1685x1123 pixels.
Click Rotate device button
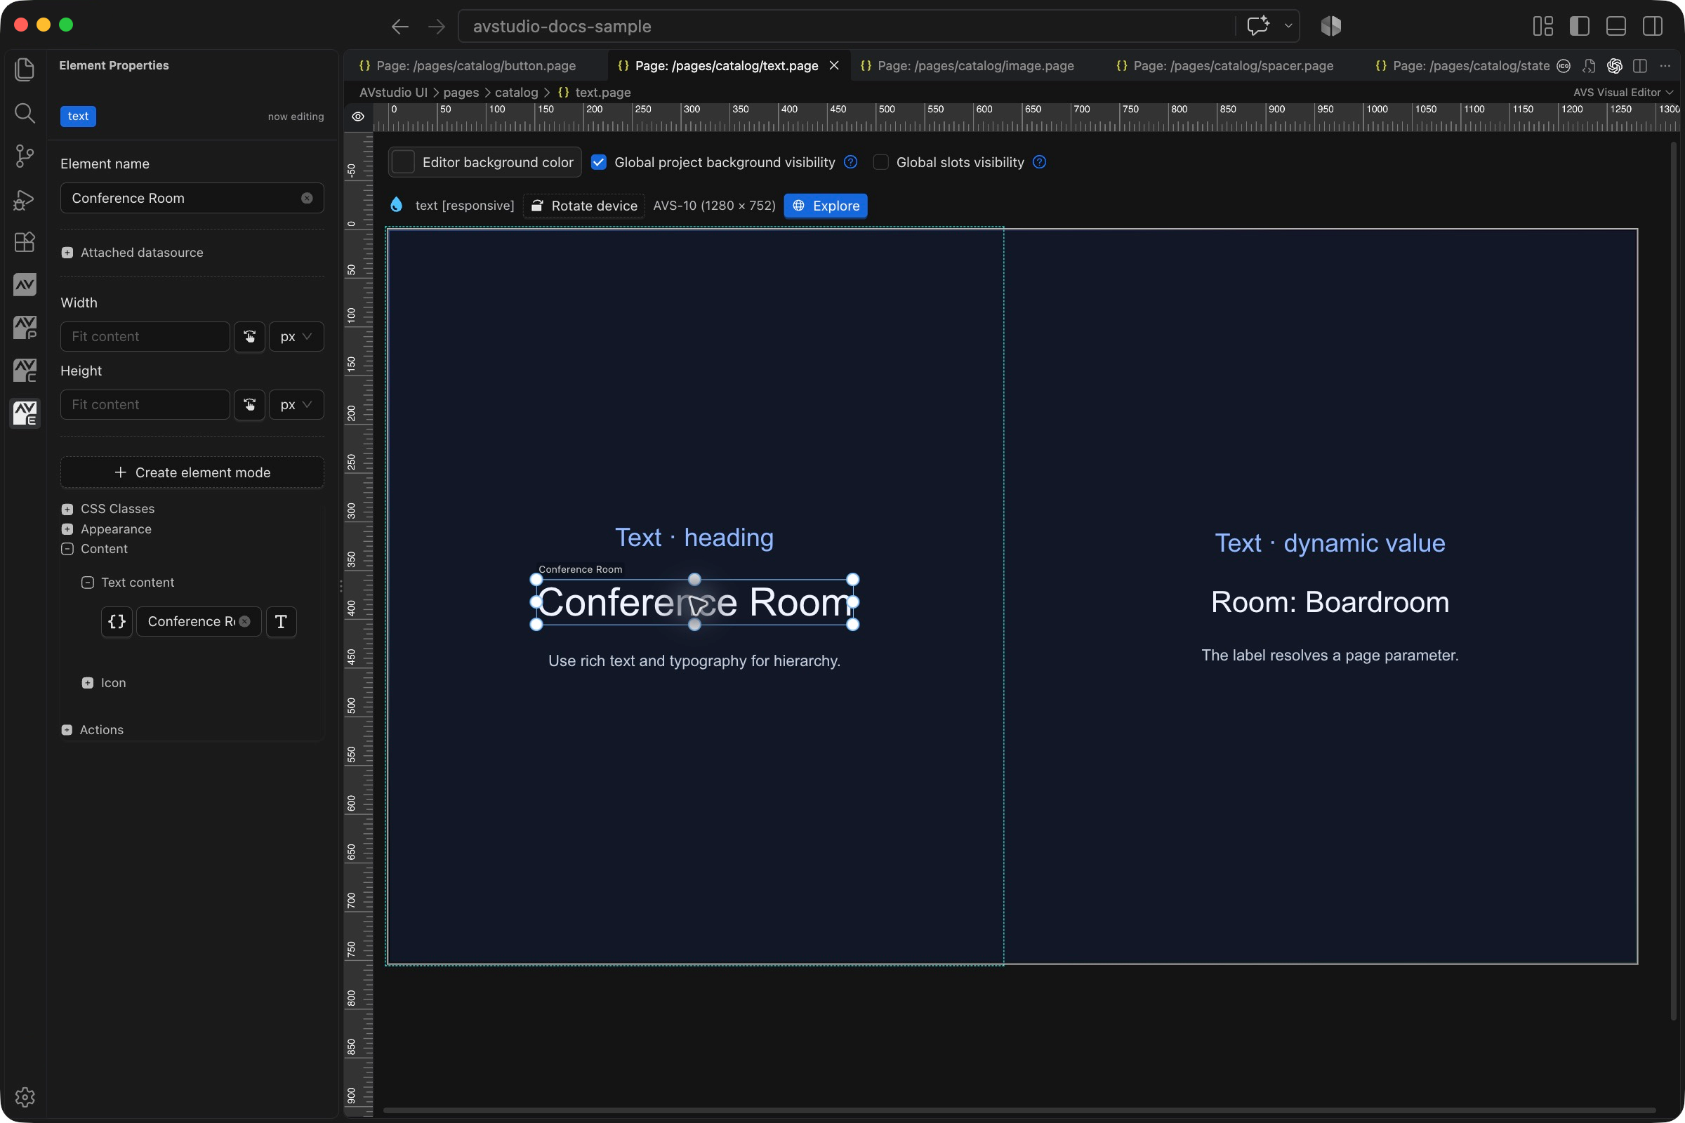point(584,206)
